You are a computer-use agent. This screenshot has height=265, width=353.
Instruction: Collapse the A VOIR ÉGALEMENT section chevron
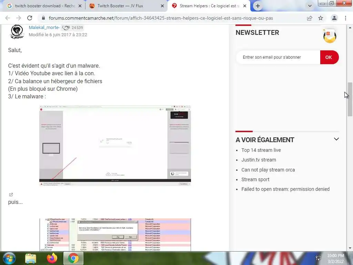click(336, 139)
